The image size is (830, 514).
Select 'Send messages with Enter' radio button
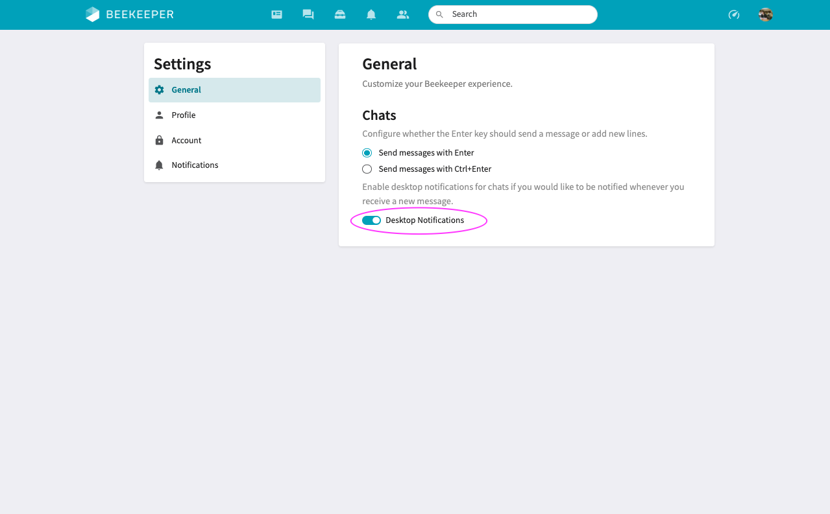[367, 153]
